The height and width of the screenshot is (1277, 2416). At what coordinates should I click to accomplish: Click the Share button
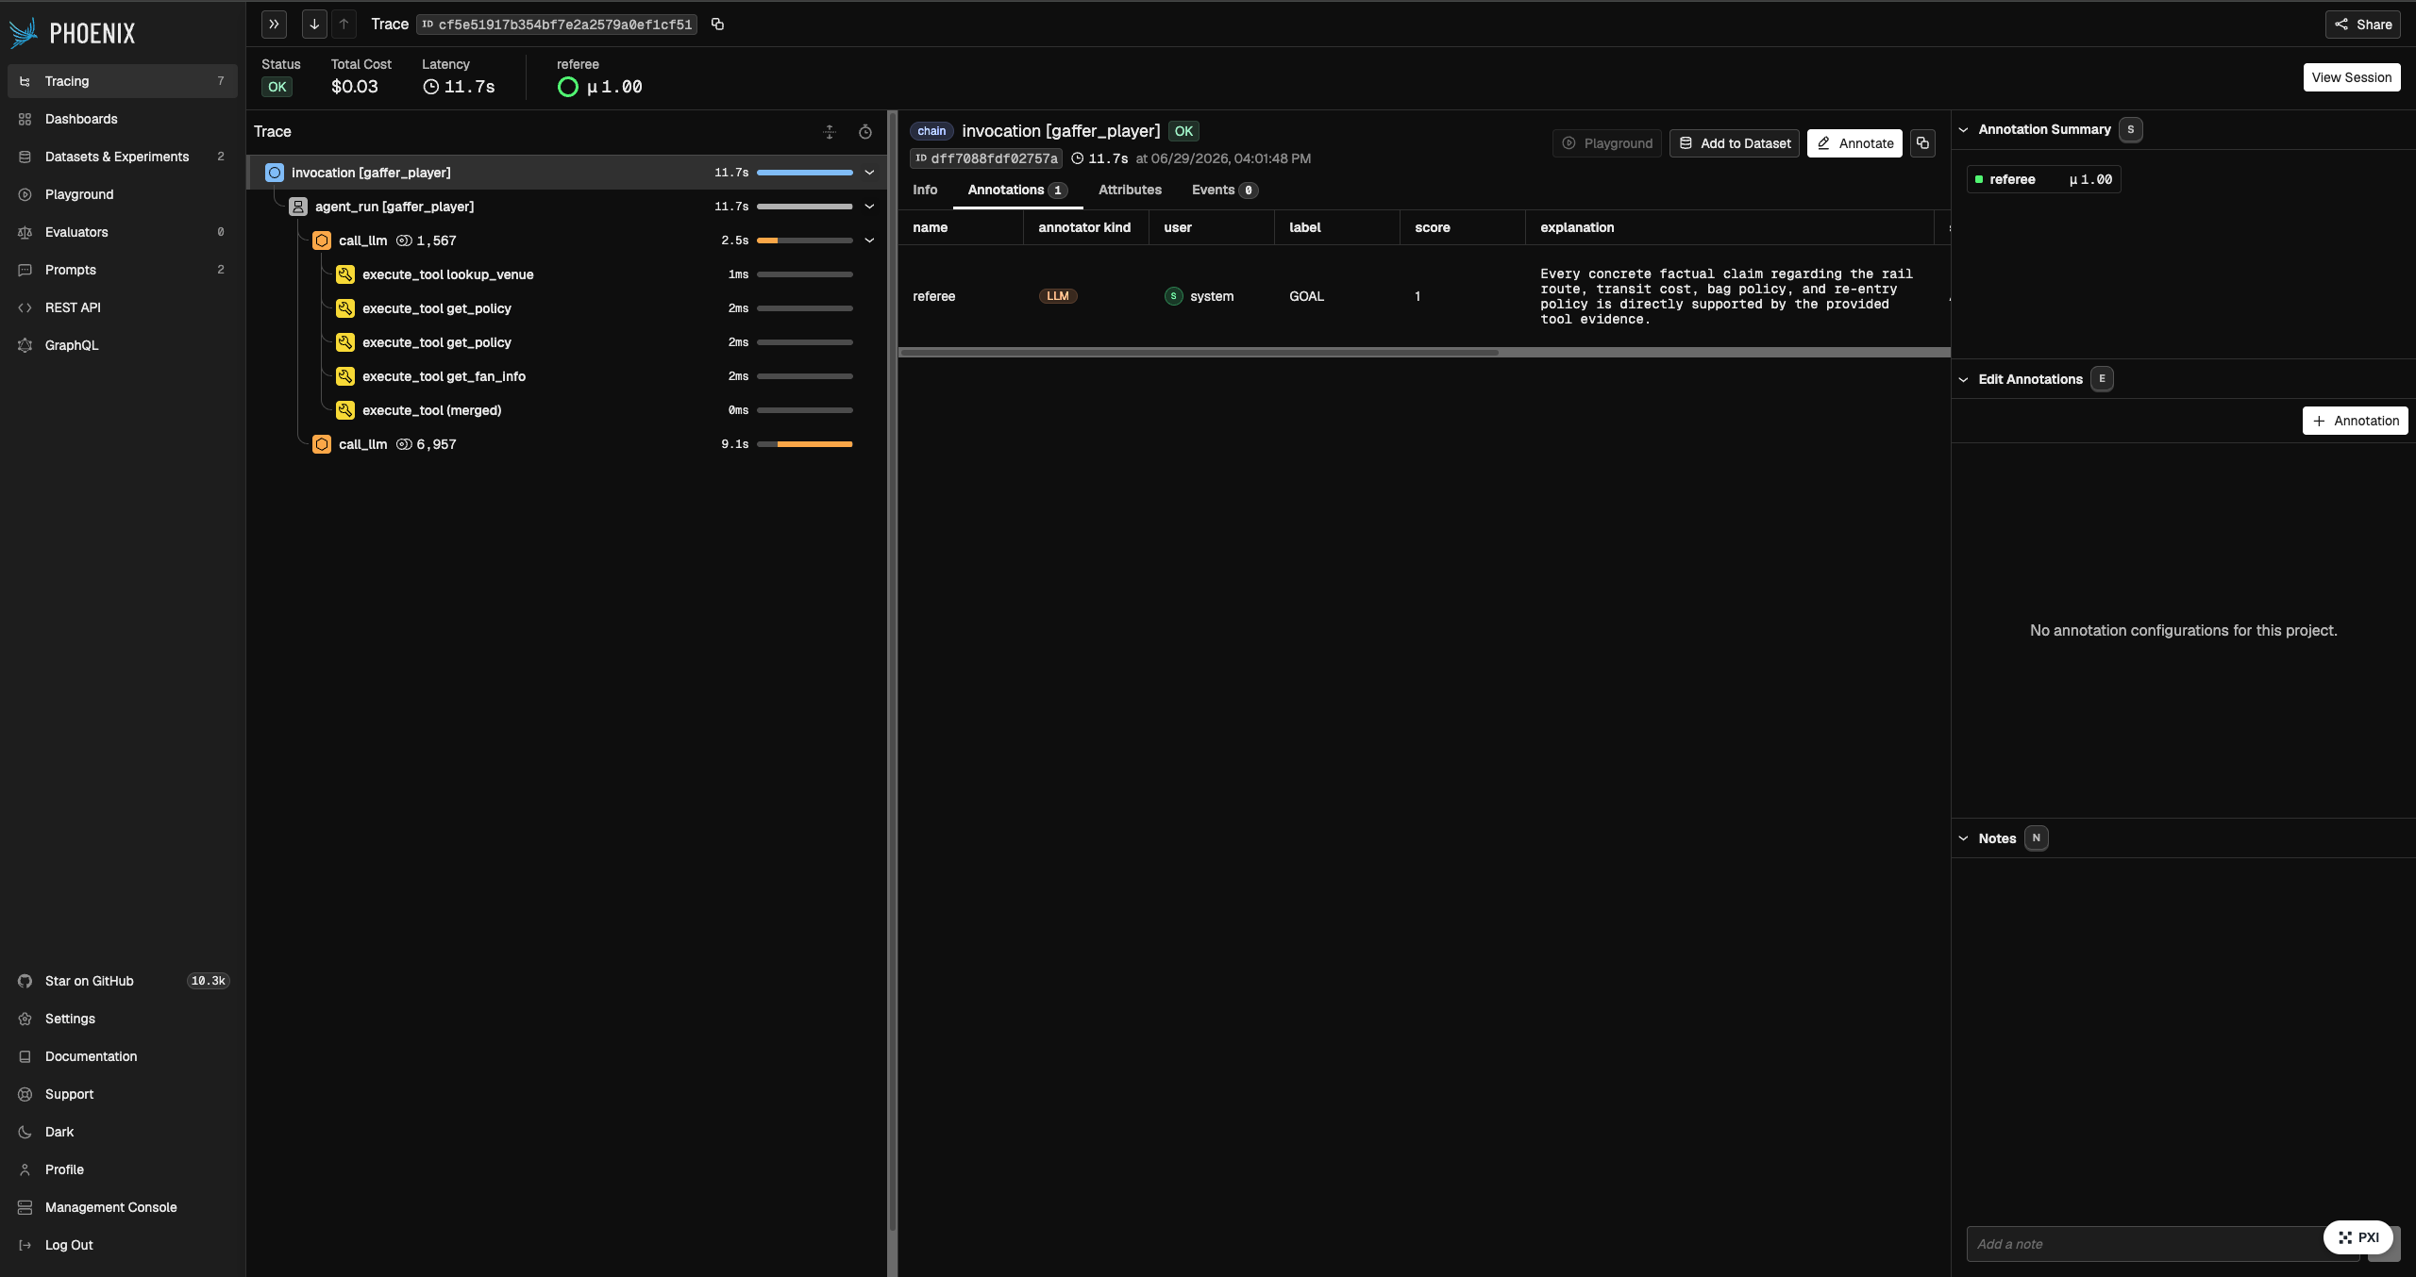(2363, 25)
